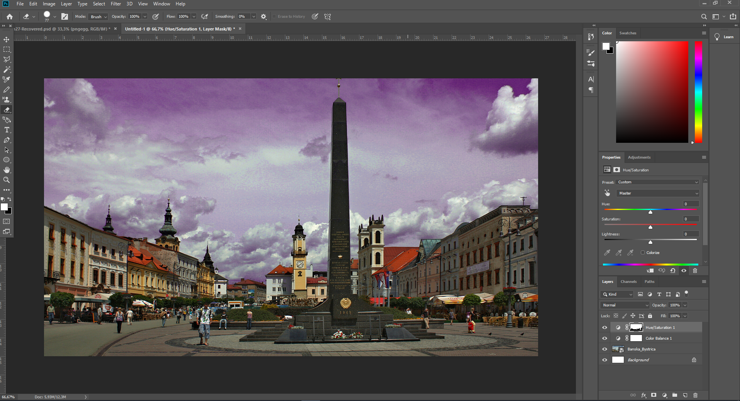Open the Edit Toolbar ellipsis
The width and height of the screenshot is (740, 401).
tap(7, 190)
